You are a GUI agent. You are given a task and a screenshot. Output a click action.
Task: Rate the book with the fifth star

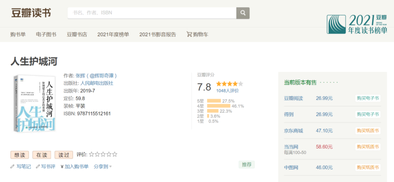[115, 155]
